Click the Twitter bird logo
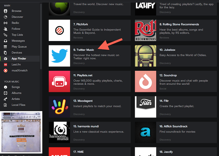 (59, 56)
